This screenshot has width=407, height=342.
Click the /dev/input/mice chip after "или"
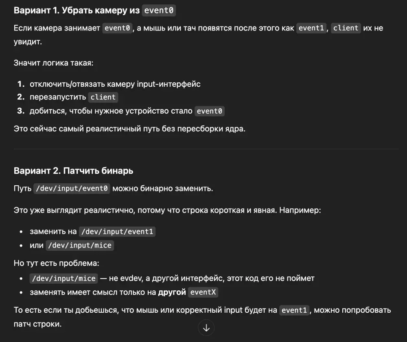(79, 246)
